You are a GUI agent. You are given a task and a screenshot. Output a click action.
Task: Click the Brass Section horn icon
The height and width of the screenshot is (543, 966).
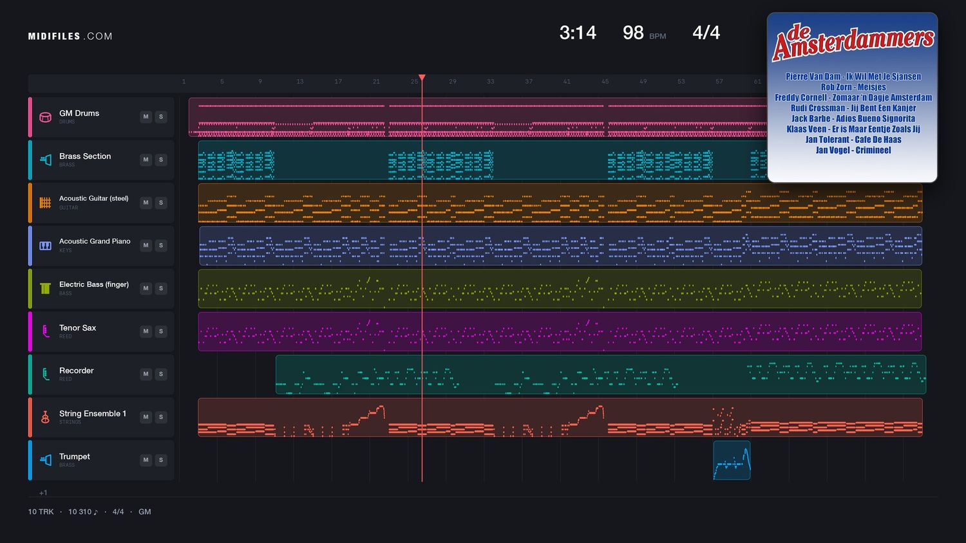pos(45,160)
